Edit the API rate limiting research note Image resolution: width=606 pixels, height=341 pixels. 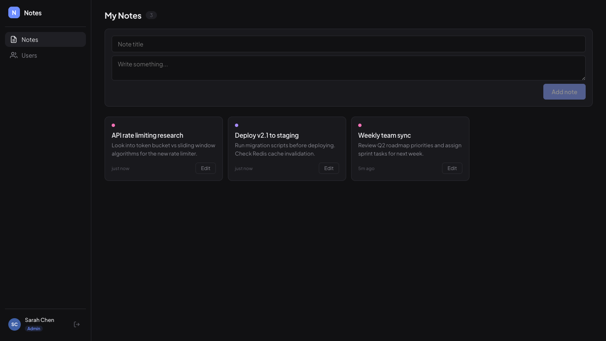205,168
